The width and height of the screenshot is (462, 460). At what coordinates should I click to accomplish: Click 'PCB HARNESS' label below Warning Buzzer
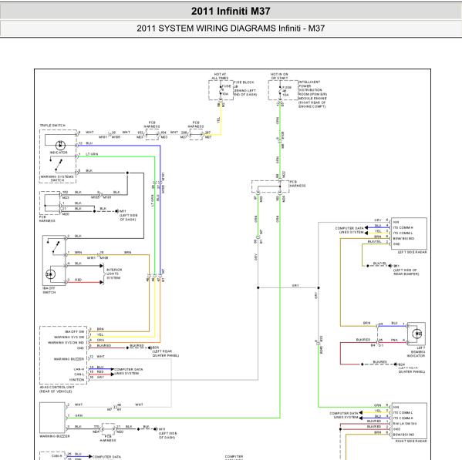coord(108,438)
